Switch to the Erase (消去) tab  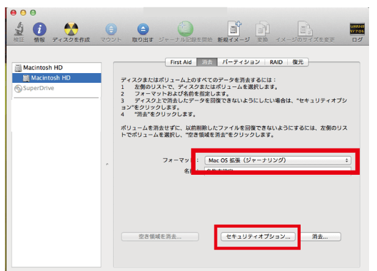207,62
